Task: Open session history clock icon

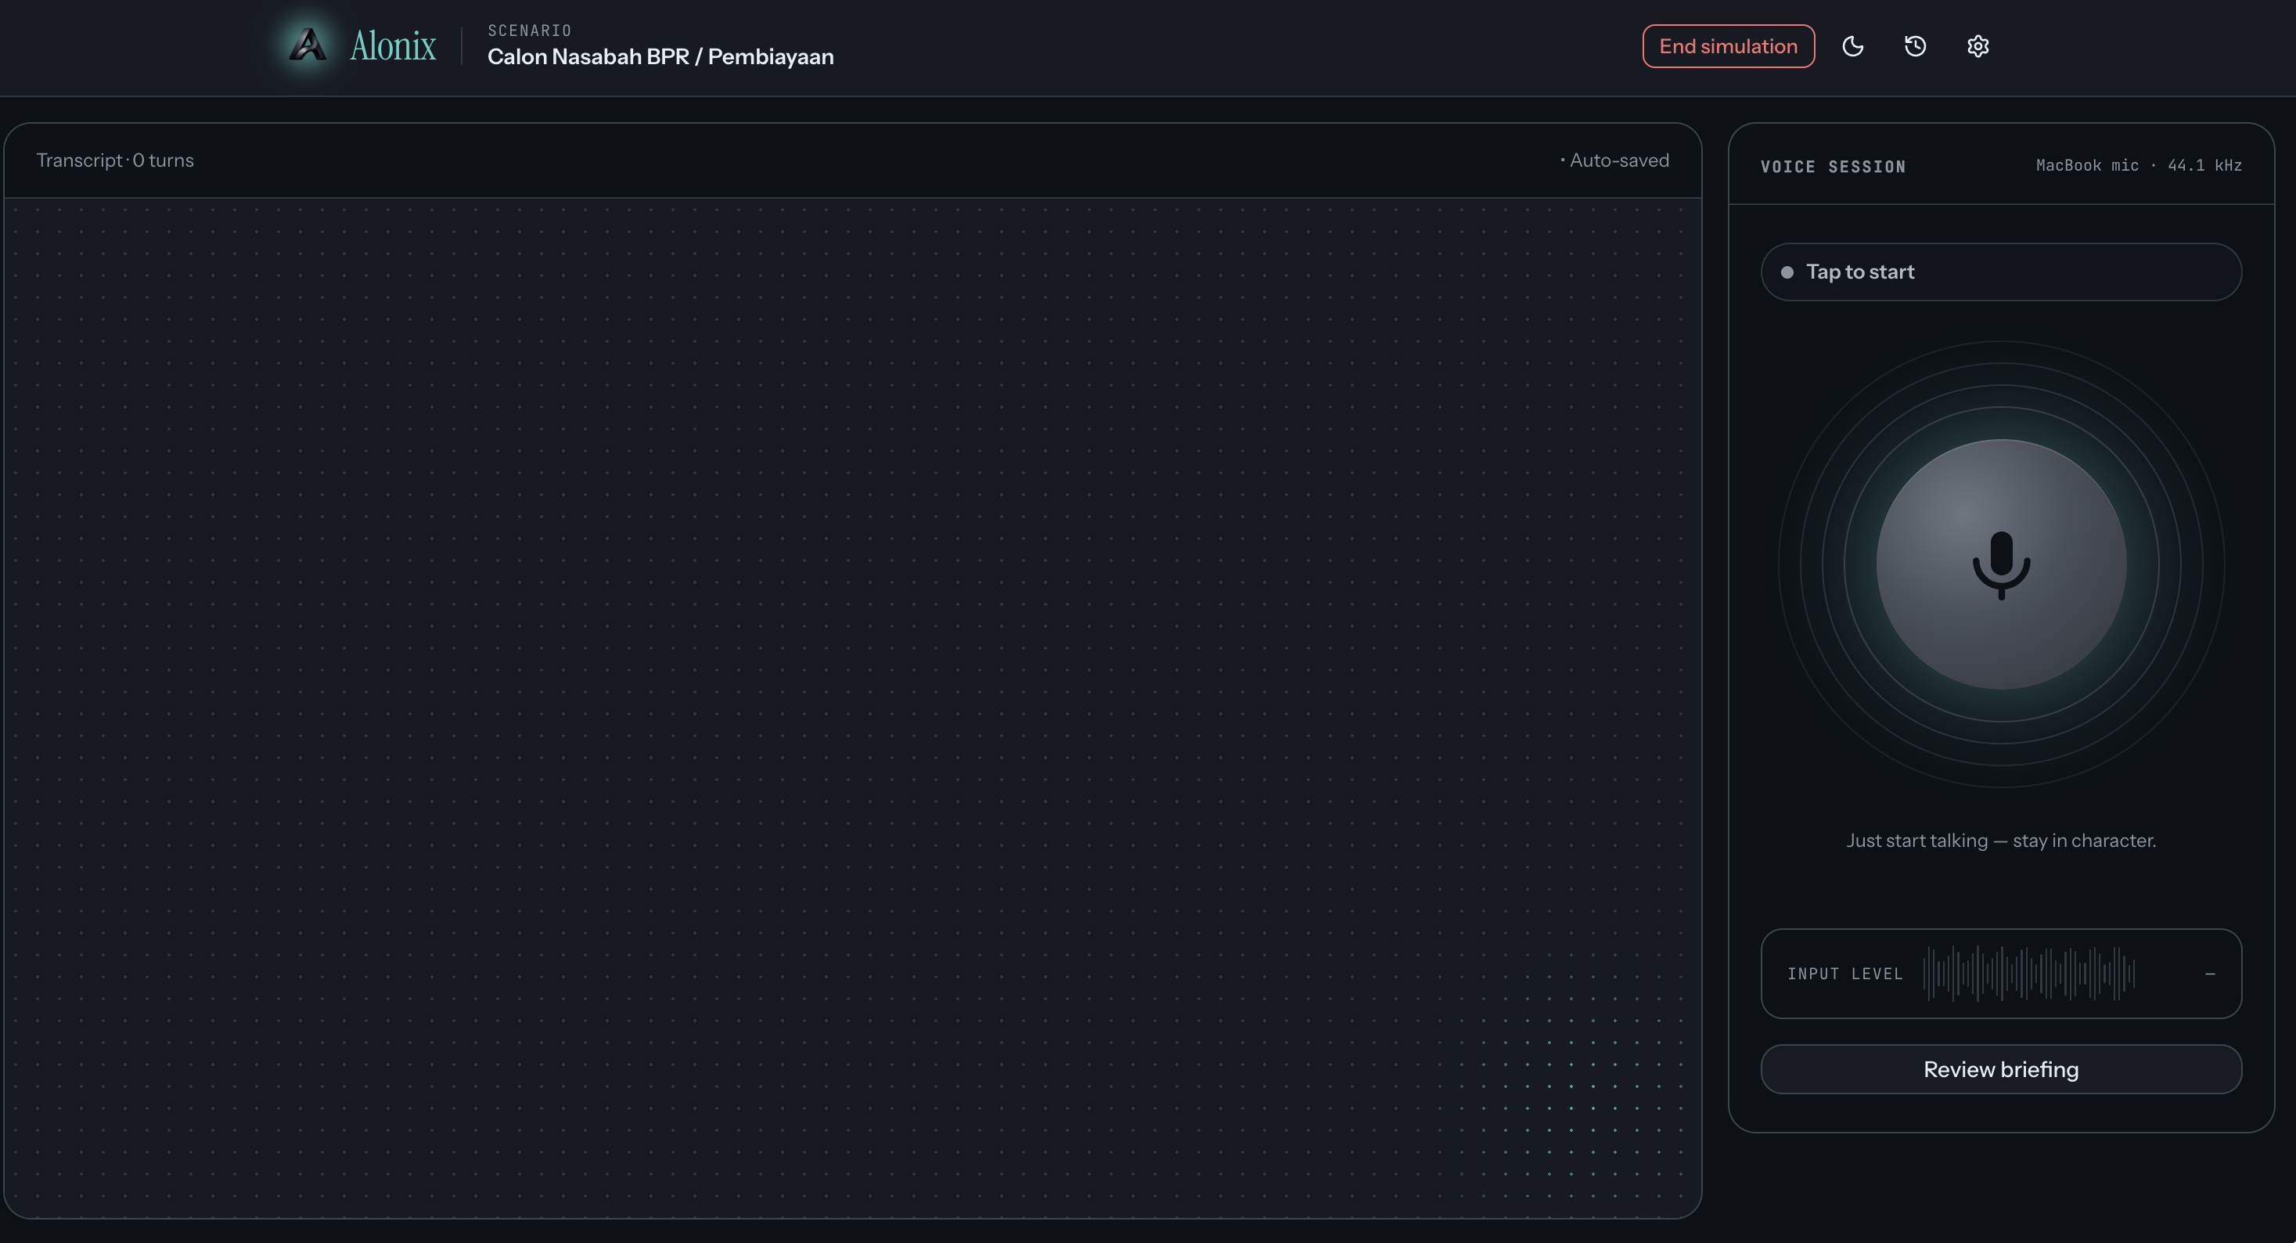Action: [1916, 46]
